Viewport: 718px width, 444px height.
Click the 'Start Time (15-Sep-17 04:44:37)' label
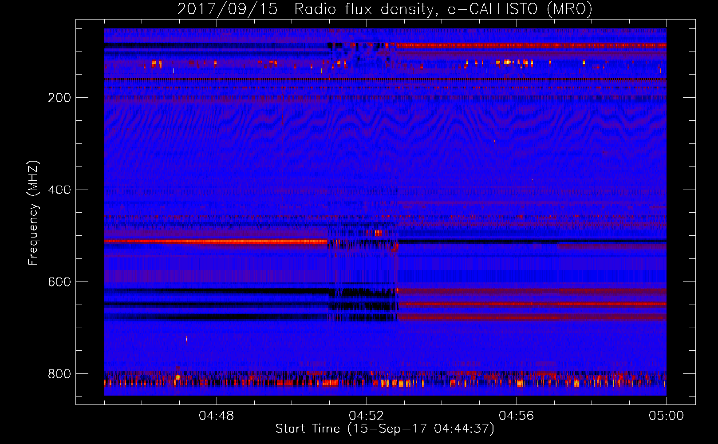[x=385, y=429]
